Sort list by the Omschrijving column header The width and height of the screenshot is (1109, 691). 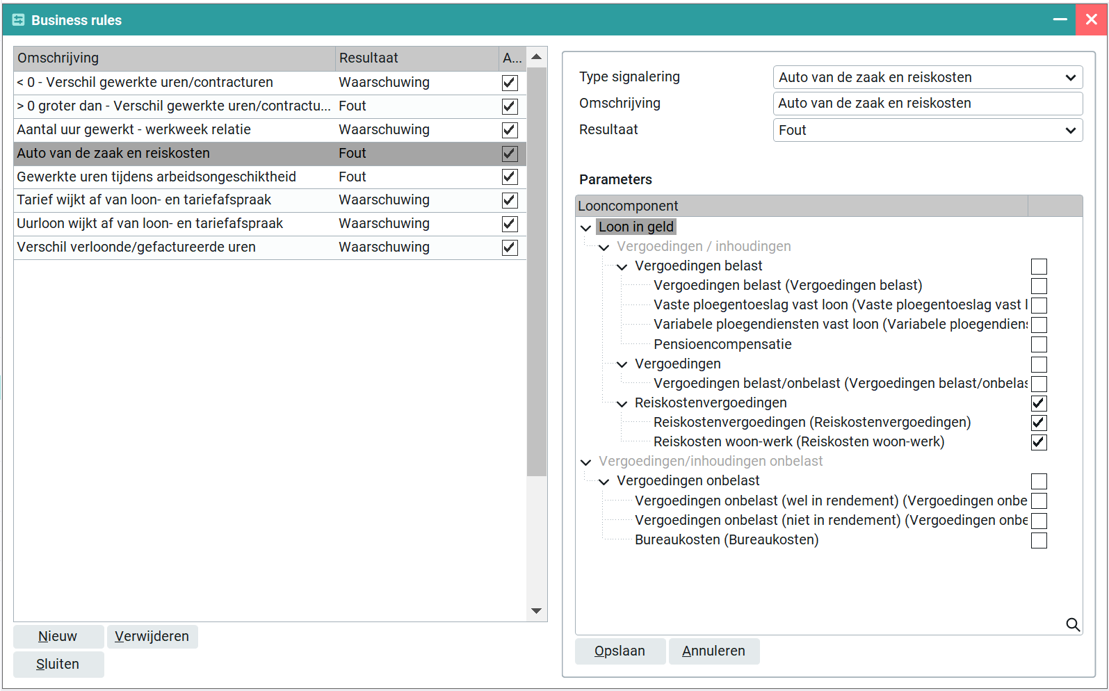174,58
